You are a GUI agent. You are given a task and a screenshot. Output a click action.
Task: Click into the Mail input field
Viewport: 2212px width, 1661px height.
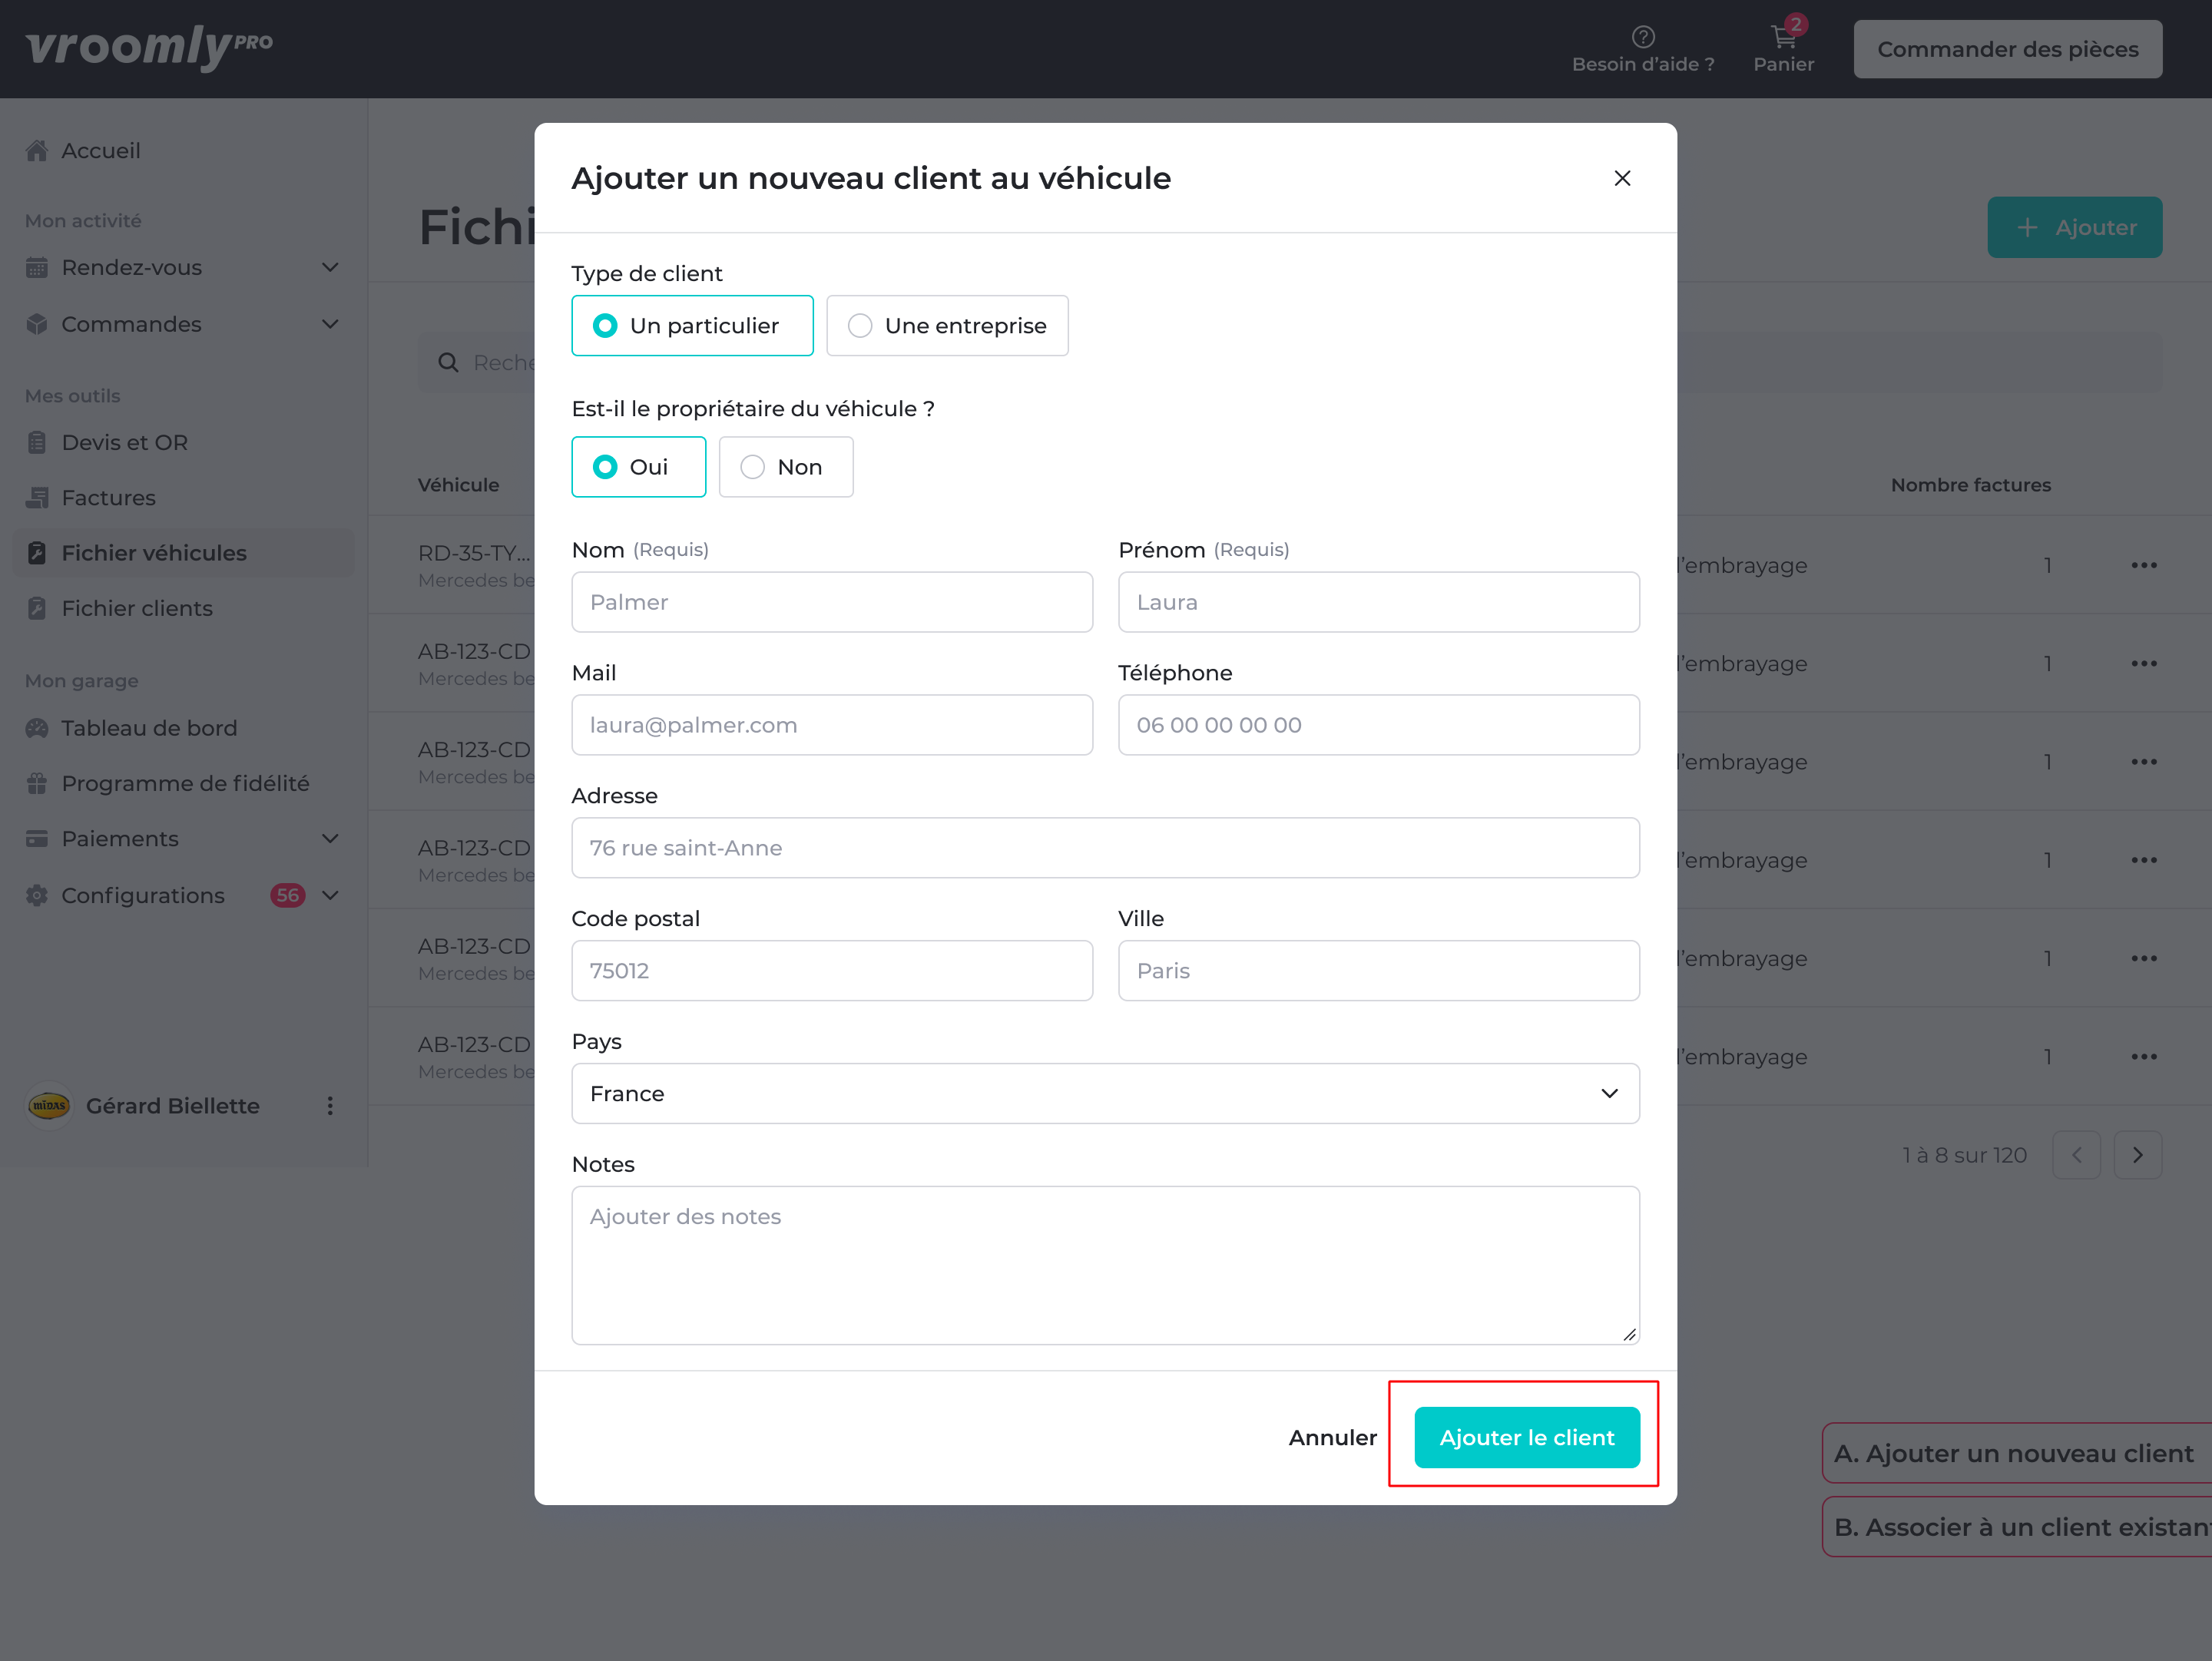point(831,725)
